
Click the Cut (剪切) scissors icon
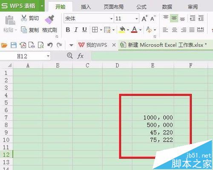click(x=24, y=18)
